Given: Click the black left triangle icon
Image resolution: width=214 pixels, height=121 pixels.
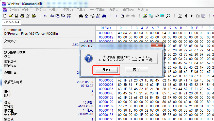Looking at the screenshot, I should click(186, 16).
